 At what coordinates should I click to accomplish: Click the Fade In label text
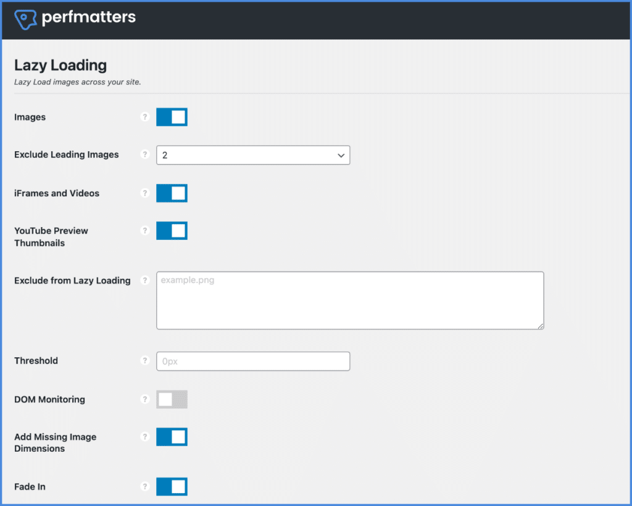tap(30, 487)
